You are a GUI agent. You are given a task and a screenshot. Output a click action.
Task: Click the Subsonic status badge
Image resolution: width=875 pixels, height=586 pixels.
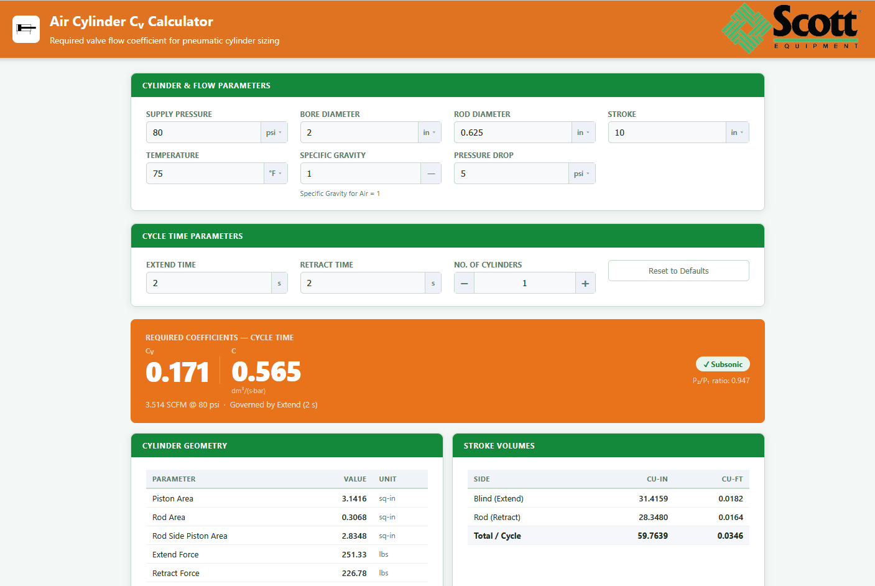click(723, 365)
